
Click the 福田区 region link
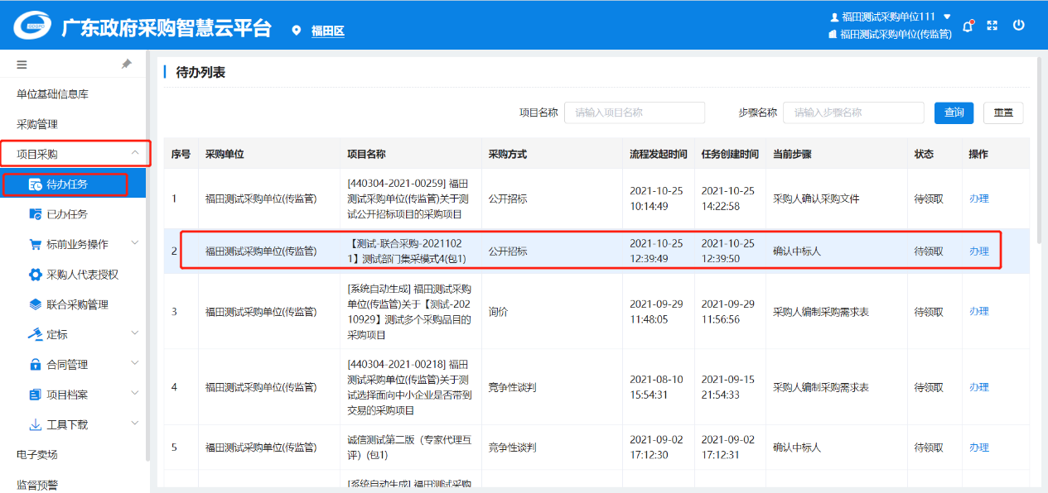327,31
